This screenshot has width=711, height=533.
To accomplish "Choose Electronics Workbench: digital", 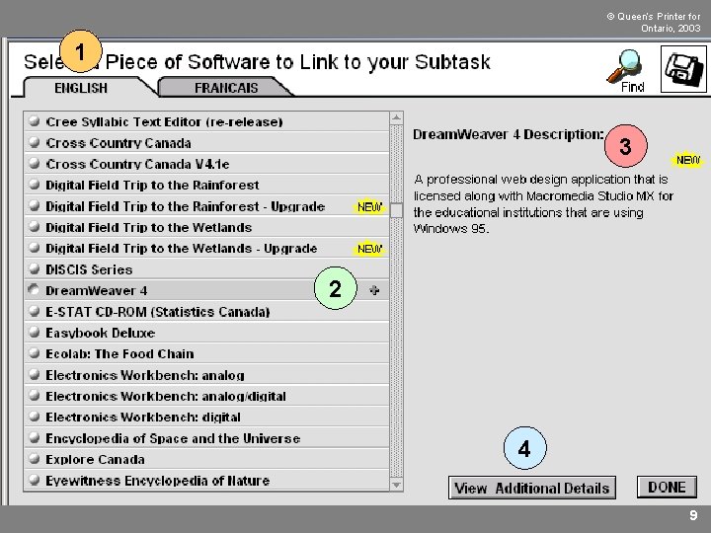I will point(206,418).
